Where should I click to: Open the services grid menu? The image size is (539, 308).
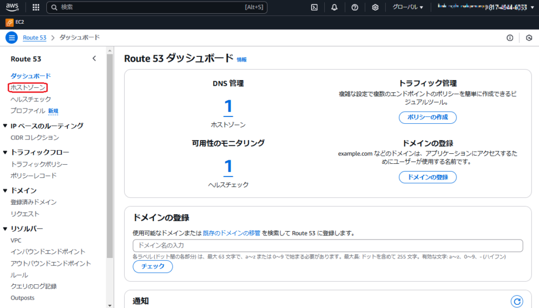pos(36,7)
